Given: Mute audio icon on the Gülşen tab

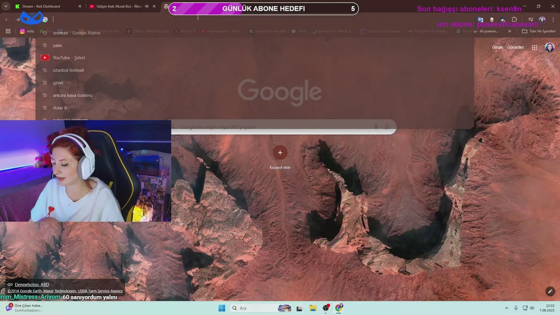Looking at the screenshot, I should 147,6.
